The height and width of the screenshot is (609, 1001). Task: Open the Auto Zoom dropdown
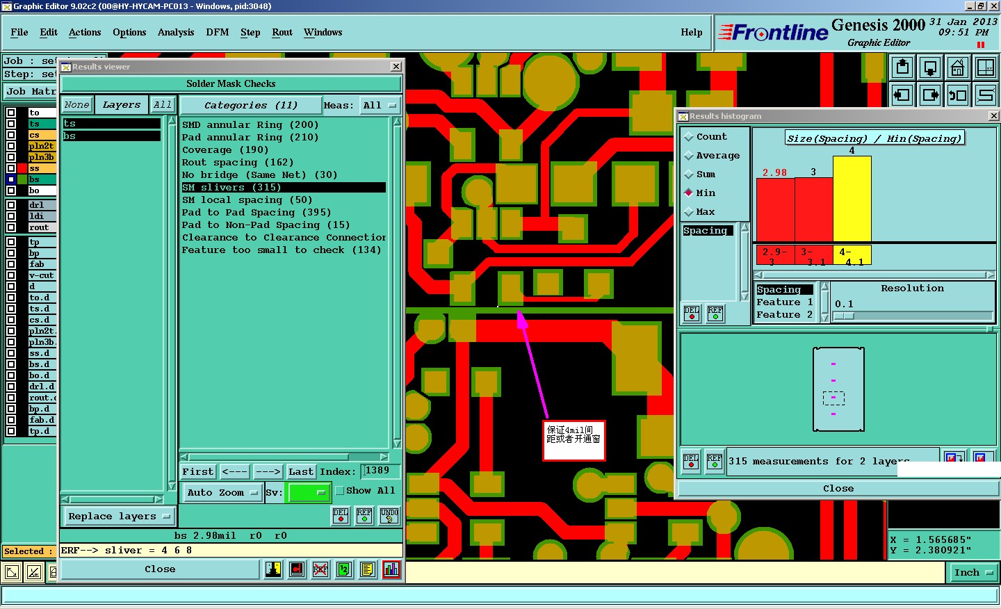222,493
